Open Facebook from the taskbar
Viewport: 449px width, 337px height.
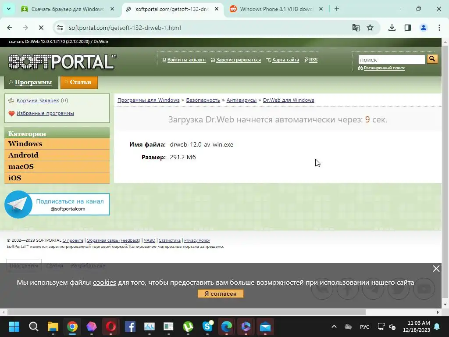coord(130,326)
